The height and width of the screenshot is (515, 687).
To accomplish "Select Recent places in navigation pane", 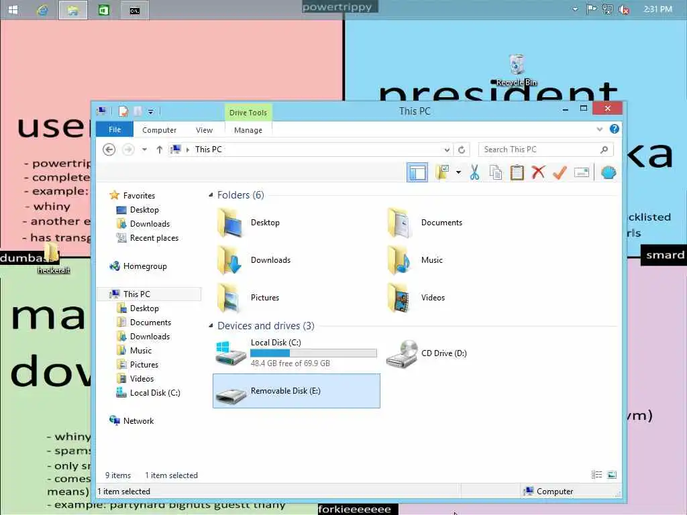I will pyautogui.click(x=147, y=238).
